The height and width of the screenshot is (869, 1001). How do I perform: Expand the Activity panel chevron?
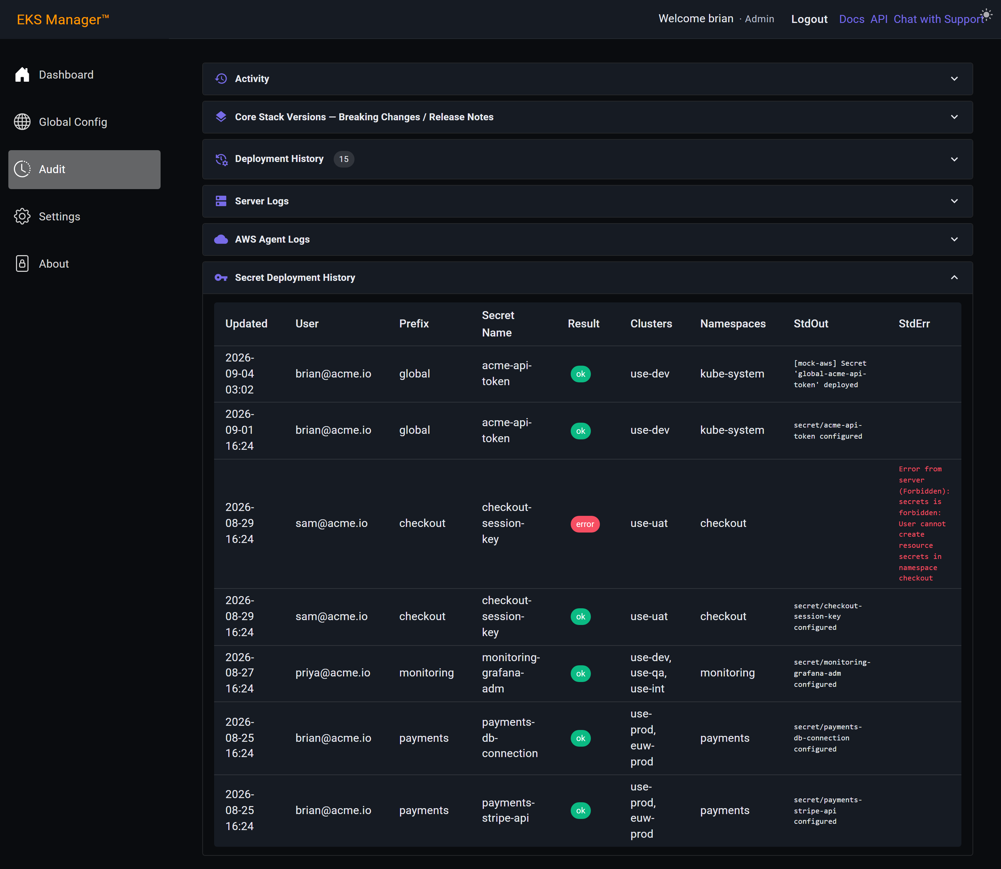click(954, 79)
